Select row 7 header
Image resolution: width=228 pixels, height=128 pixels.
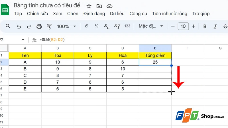pyautogui.click(x=4, y=96)
